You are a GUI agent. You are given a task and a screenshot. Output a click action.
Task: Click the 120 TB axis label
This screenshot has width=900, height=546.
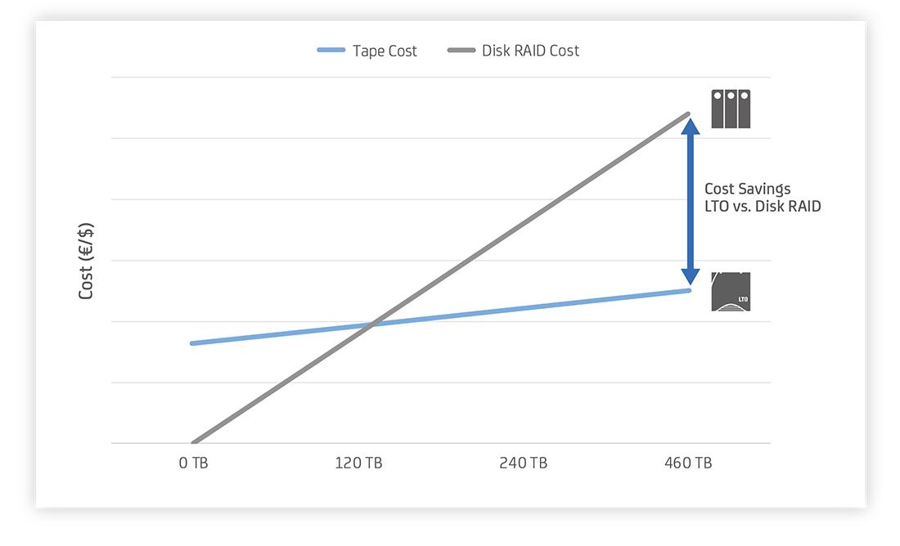pyautogui.click(x=358, y=463)
